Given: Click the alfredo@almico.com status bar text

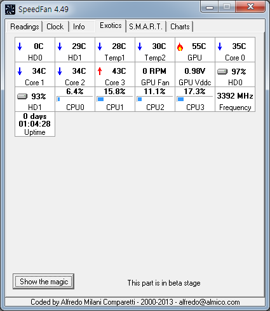Looking at the screenshot, I should (209, 302).
